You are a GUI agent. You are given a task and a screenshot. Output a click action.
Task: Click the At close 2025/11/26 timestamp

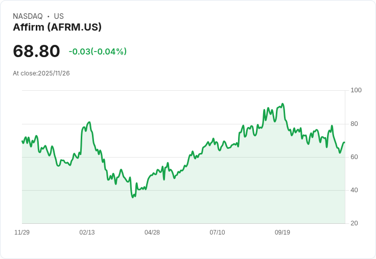point(41,73)
